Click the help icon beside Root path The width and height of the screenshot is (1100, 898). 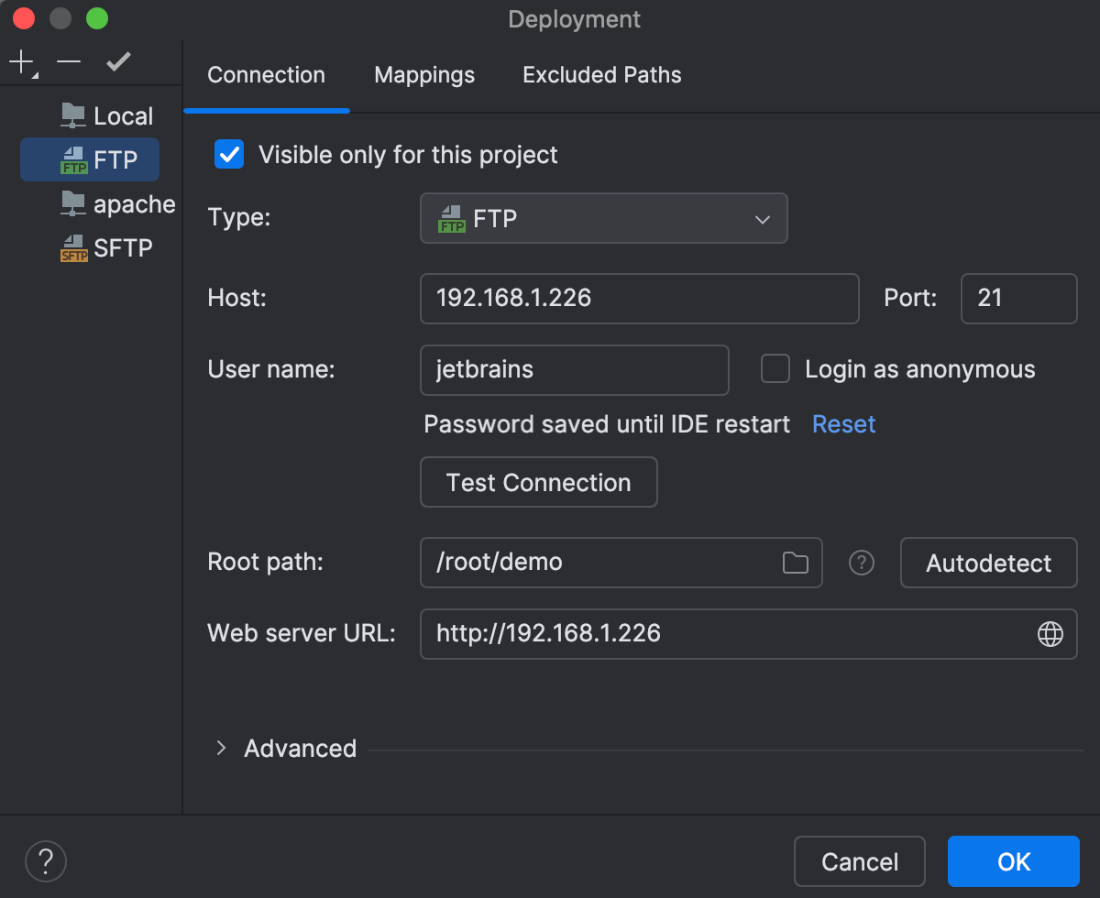click(861, 563)
